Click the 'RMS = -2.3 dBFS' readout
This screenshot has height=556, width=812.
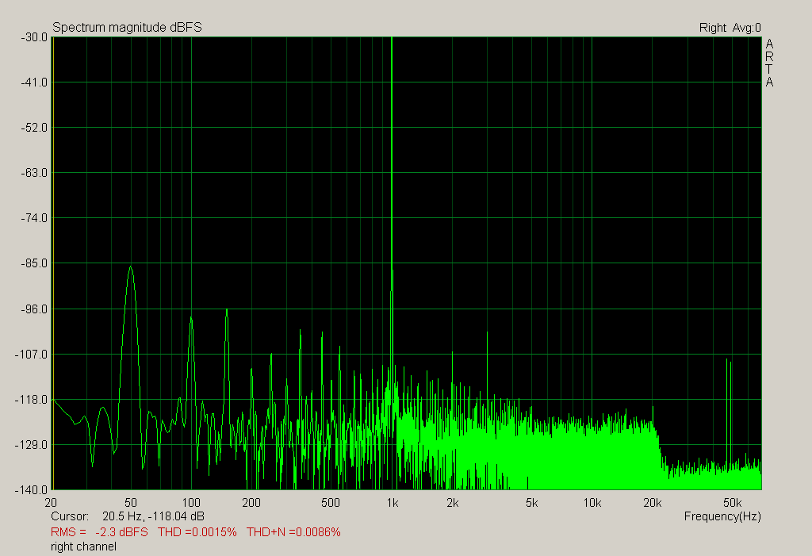pos(99,532)
